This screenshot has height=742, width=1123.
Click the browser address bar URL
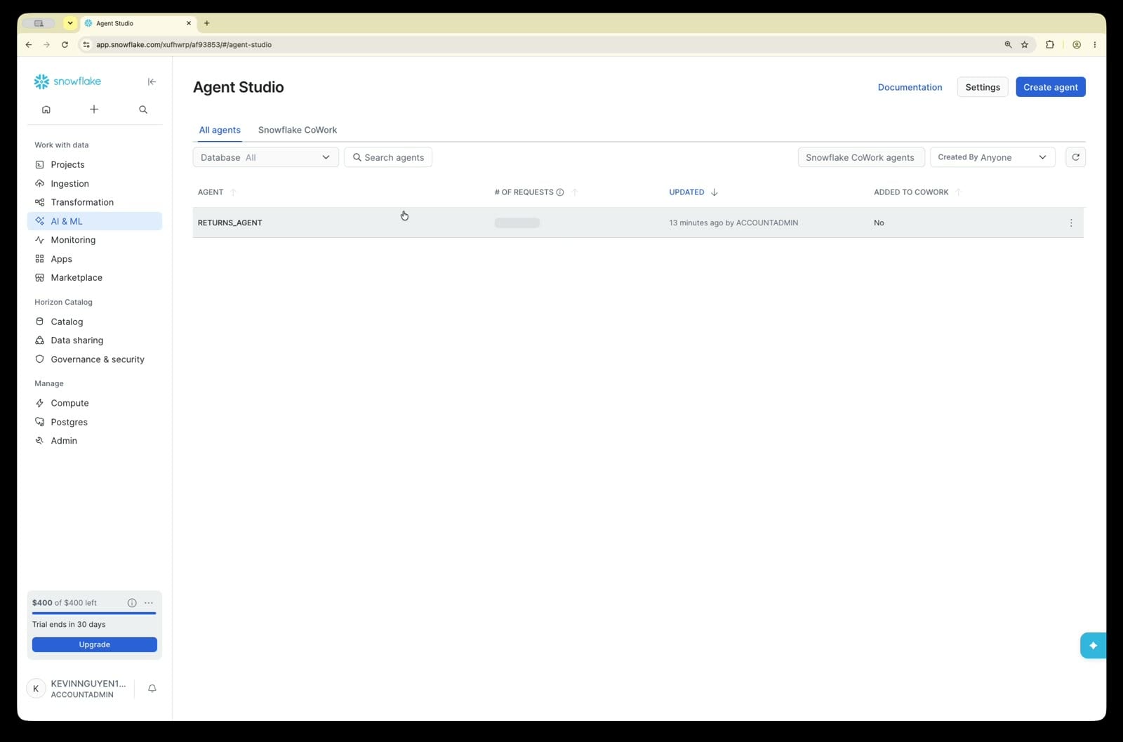click(x=184, y=44)
